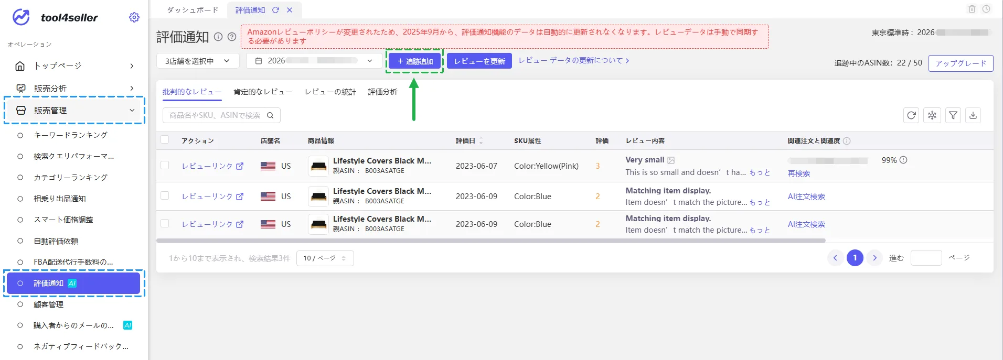Click the download export icon
Viewport: 1003px width, 360px height.
(x=973, y=115)
